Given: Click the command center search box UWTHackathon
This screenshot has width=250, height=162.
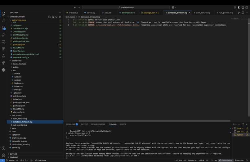Looking at the screenshot, I should pos(126,7).
